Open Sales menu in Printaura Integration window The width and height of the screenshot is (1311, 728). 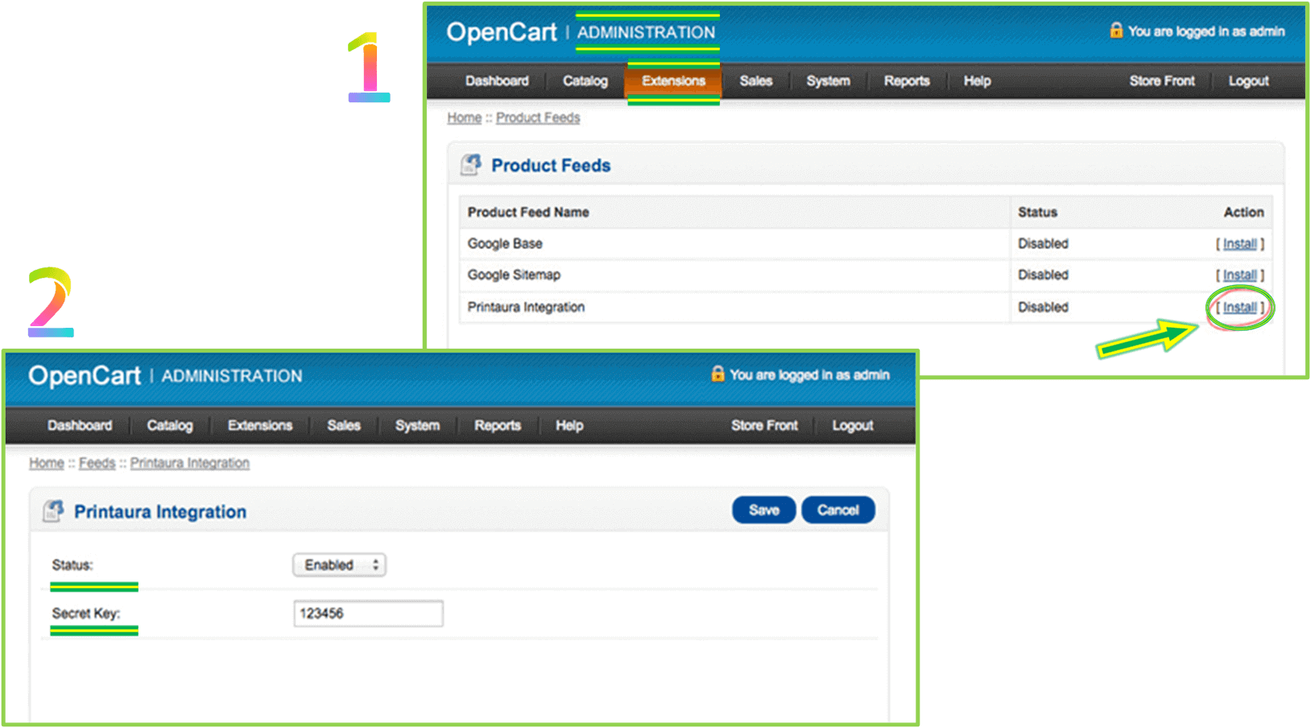tap(344, 425)
